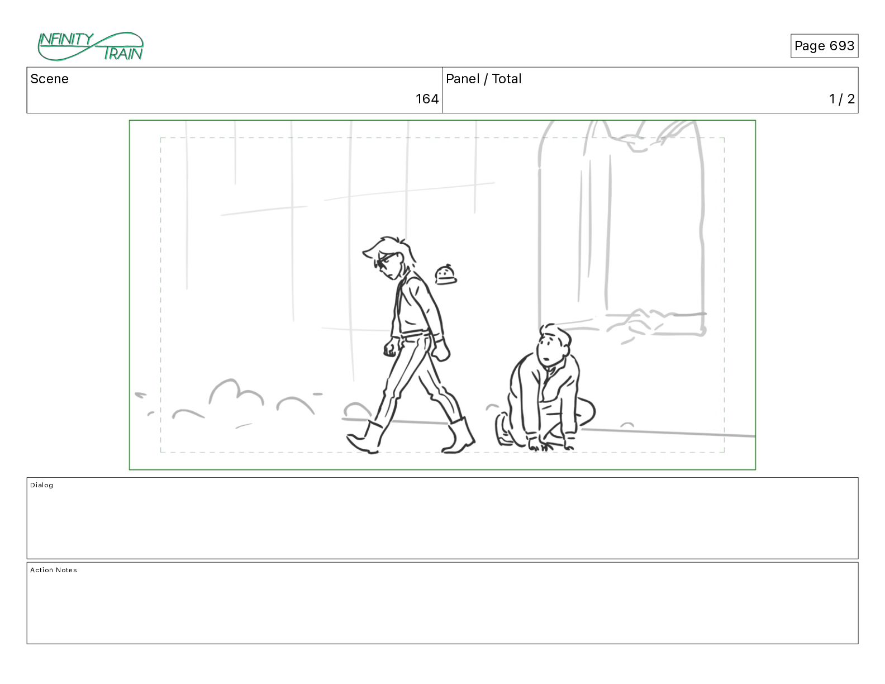Image resolution: width=885 pixels, height=684 pixels.
Task: Click the panel count 1 / 2
Action: pos(842,99)
